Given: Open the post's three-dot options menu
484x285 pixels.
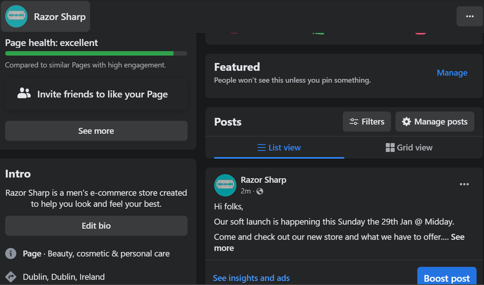Looking at the screenshot, I should [464, 184].
